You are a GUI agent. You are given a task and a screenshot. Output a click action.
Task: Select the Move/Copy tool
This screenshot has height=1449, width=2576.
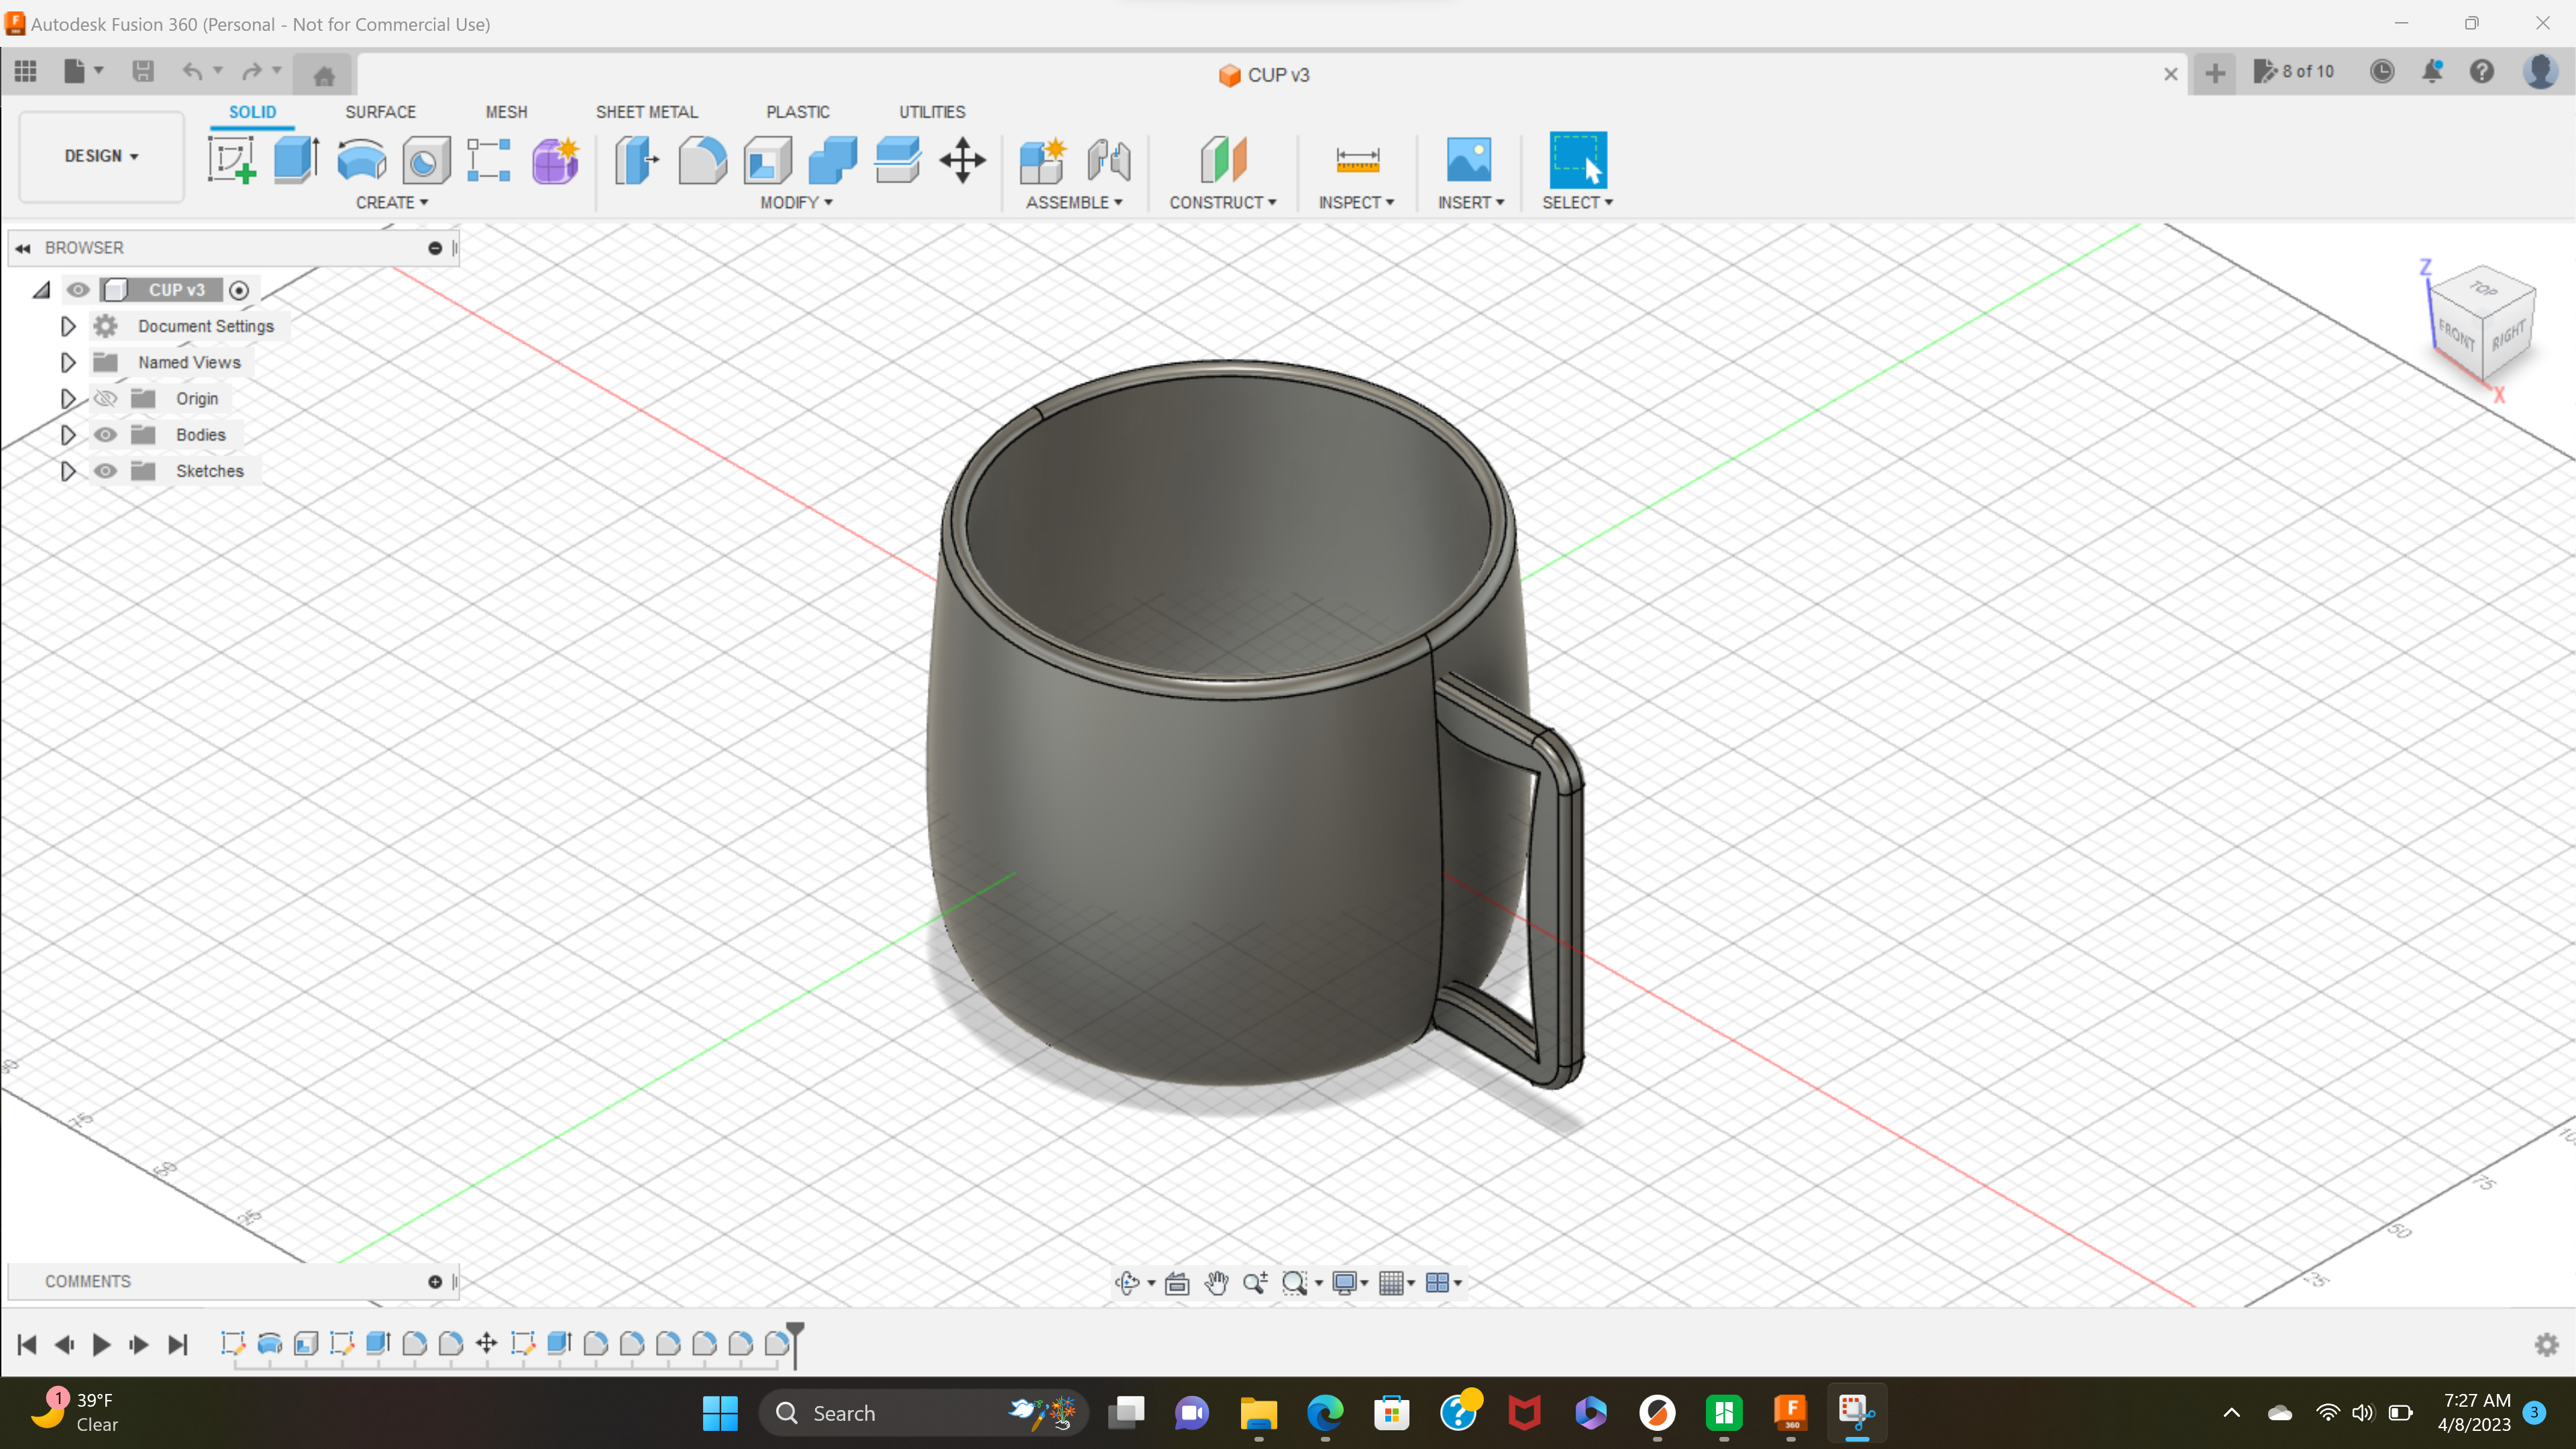[962, 160]
